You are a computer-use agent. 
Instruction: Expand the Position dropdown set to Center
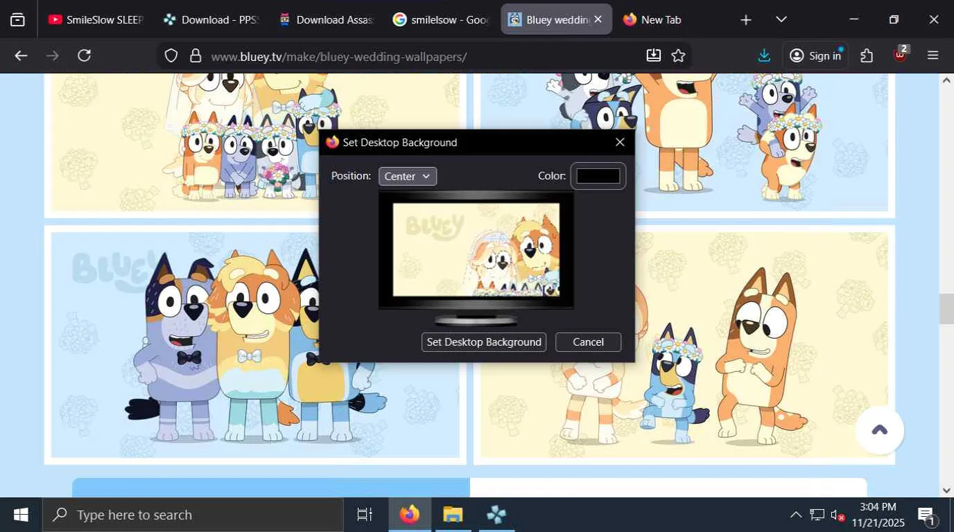point(408,176)
